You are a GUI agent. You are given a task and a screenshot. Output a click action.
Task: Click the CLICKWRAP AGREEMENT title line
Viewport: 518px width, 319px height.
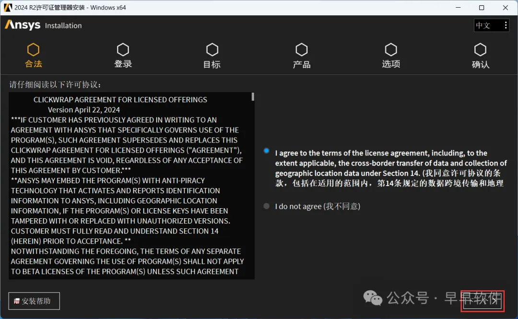coord(120,100)
